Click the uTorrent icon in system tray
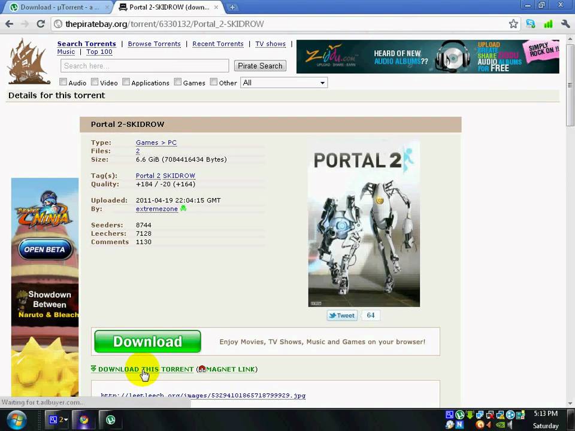Viewport: 575px width, 431px height. pos(460,415)
